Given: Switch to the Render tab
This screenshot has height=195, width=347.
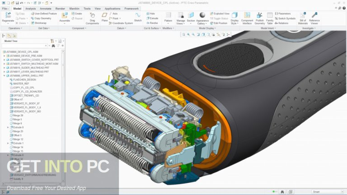Looking at the screenshot, I should pos(60,9).
